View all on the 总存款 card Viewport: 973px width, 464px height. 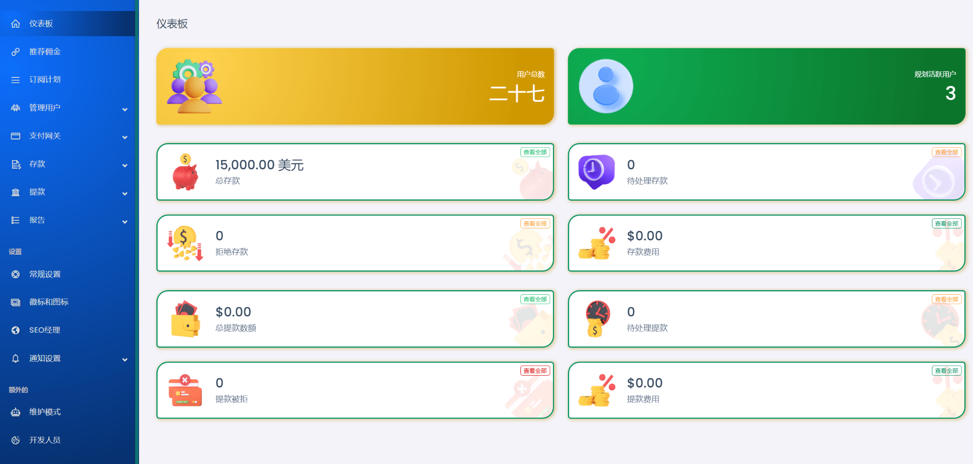coord(535,152)
